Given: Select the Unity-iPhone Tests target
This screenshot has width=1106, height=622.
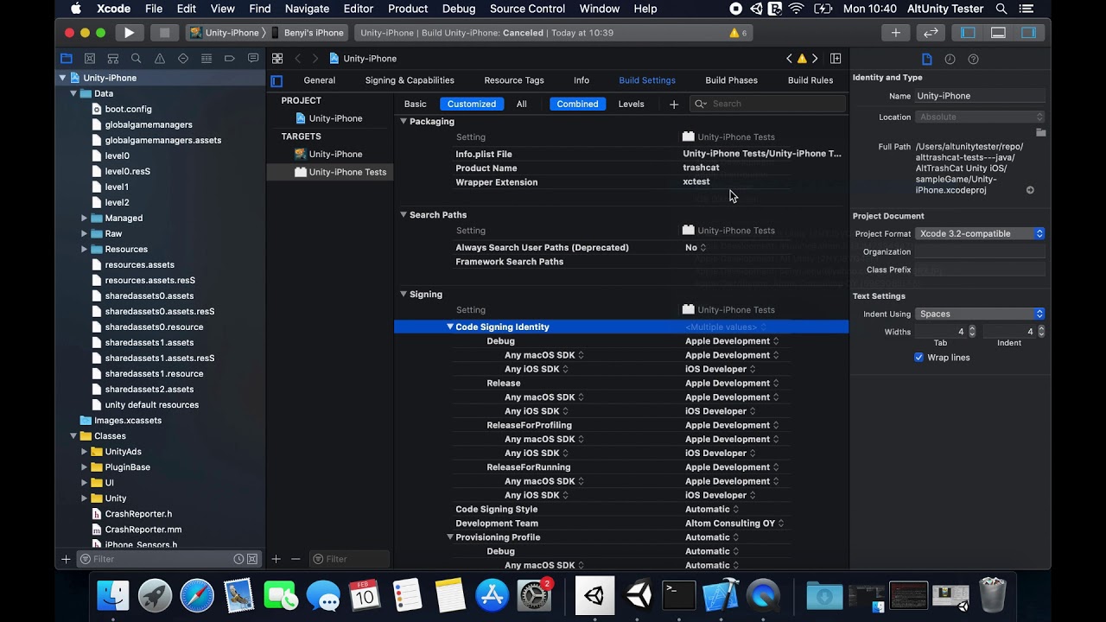Looking at the screenshot, I should (340, 172).
